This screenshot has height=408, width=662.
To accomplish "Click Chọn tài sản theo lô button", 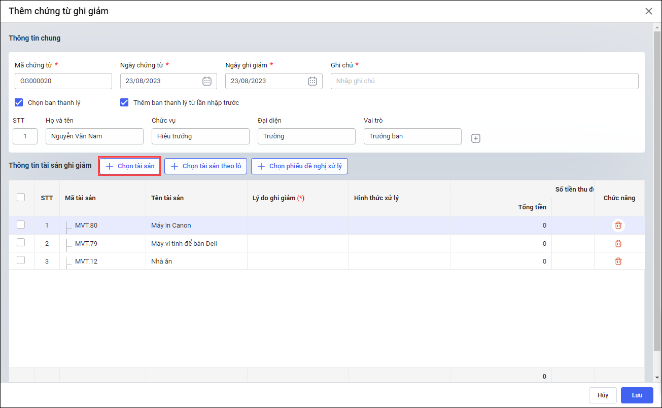I will coord(205,166).
